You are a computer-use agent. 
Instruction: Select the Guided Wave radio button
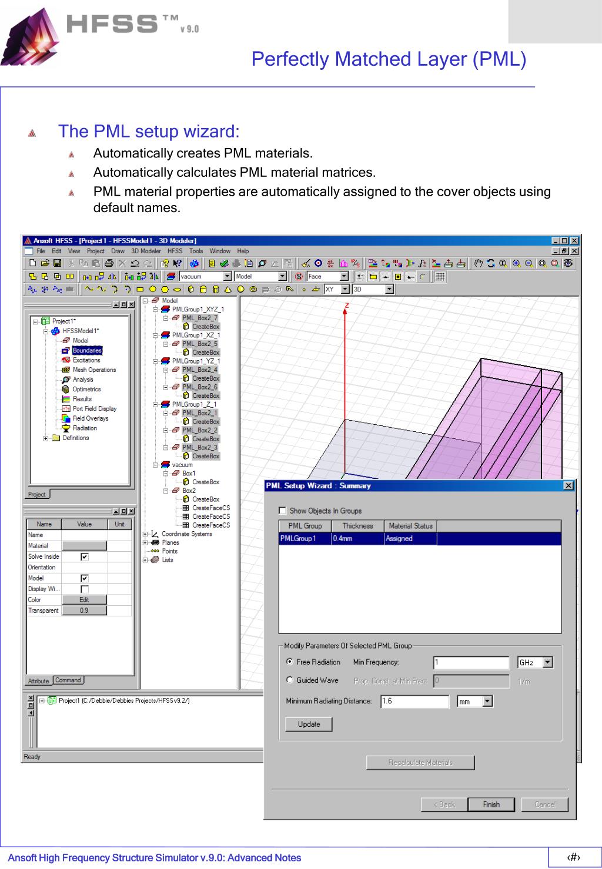(289, 680)
